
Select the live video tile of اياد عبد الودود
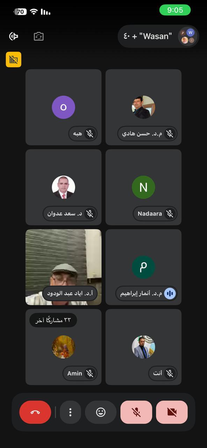pos(64,267)
